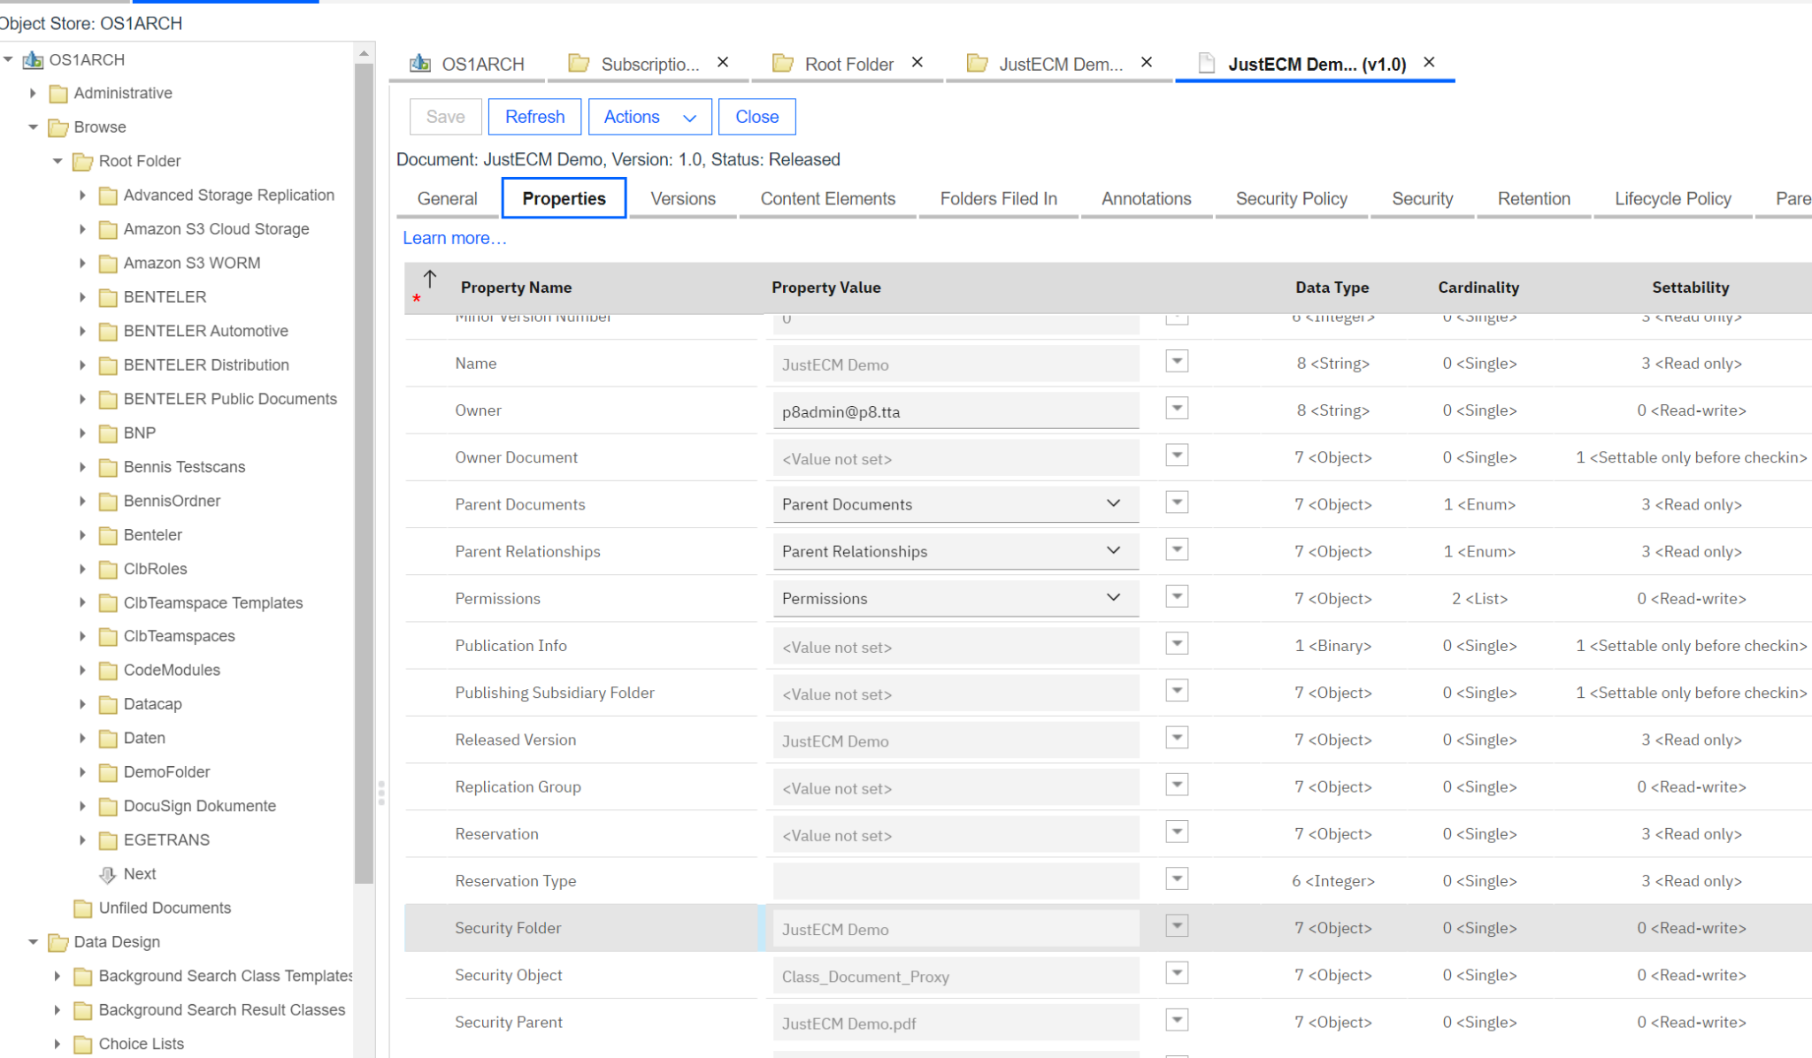
Task: Select the OS1ARCH object store icon in the sidebar
Action: click(x=33, y=59)
